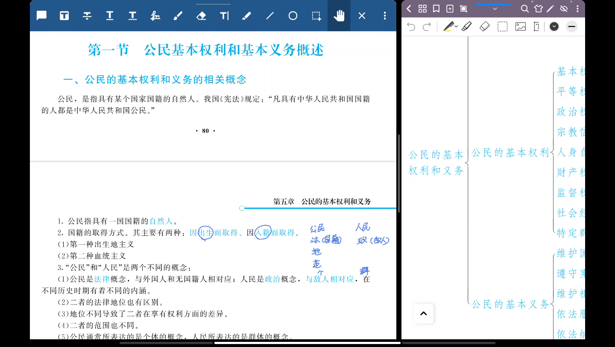Viewport: 615px width, 347px height.
Task: Go back in the notes app
Action: [409, 9]
